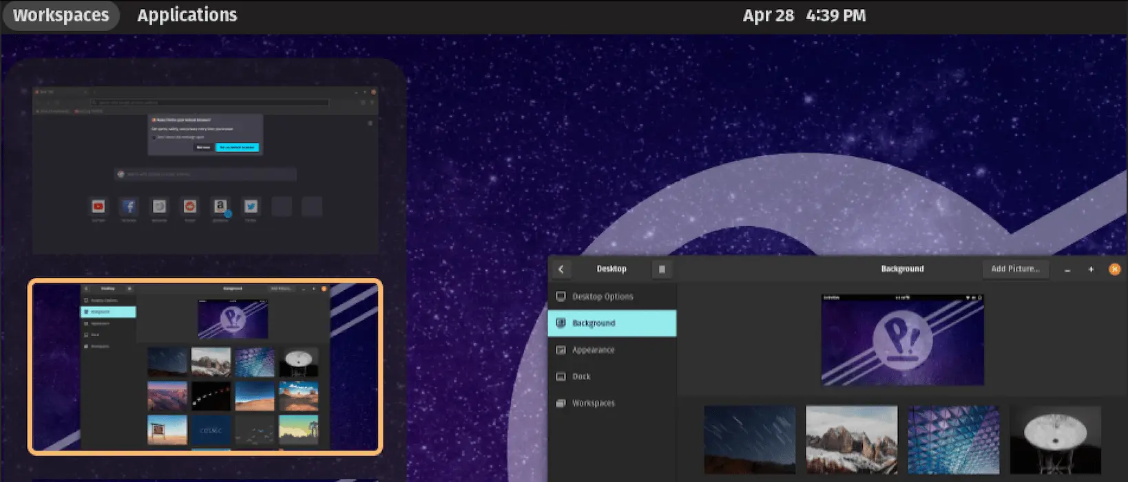Close the Settings window with the orange button

[x=1114, y=270]
